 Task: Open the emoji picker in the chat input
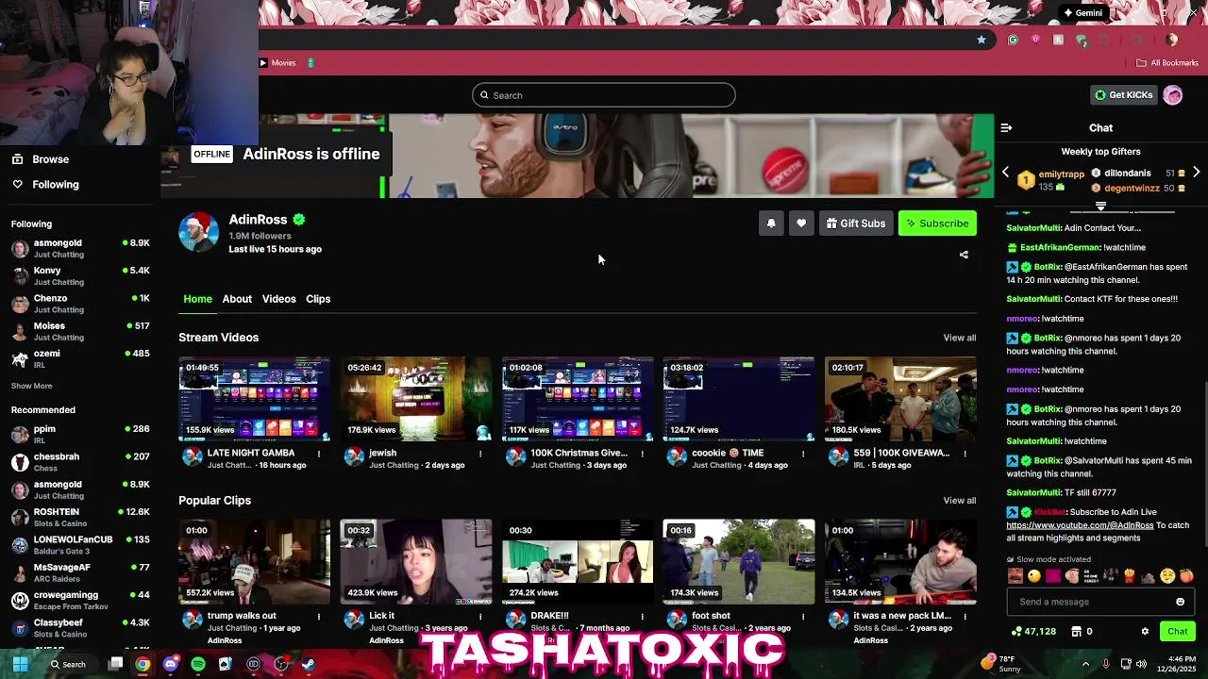point(1180,602)
